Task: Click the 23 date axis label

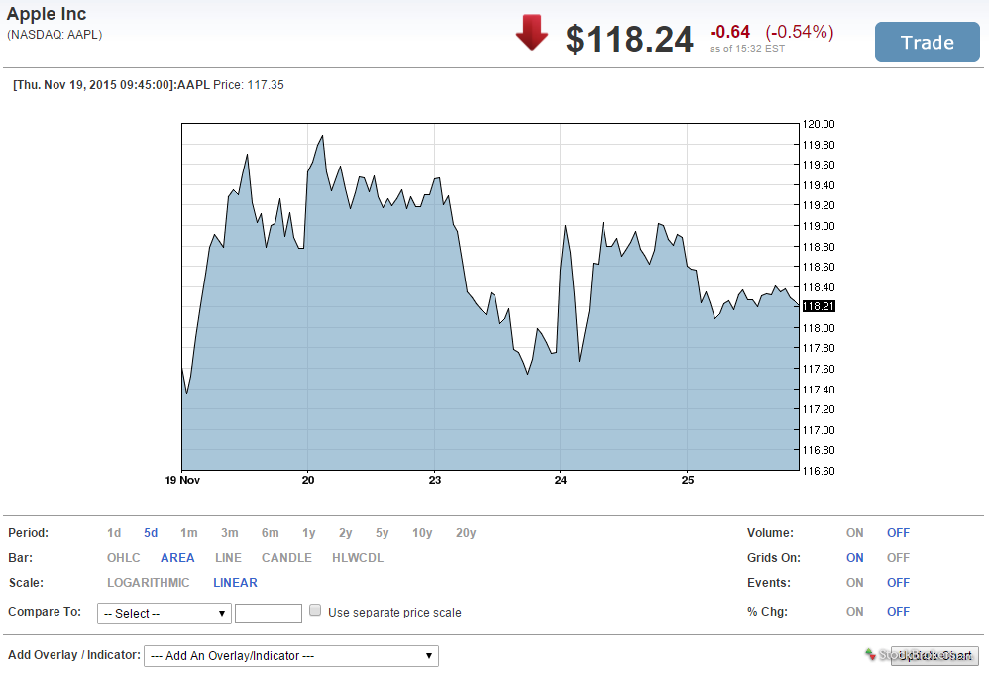Action: coord(435,481)
